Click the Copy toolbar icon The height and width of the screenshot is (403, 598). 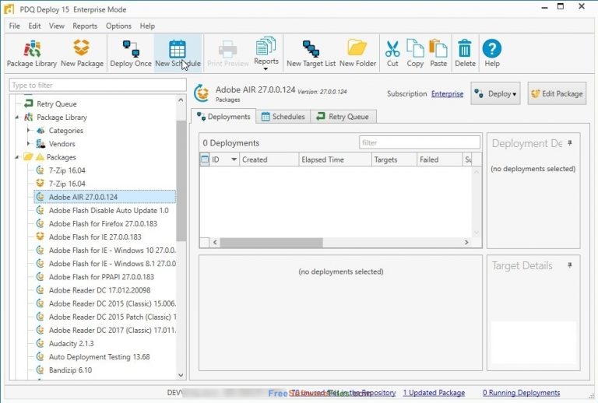[415, 54]
